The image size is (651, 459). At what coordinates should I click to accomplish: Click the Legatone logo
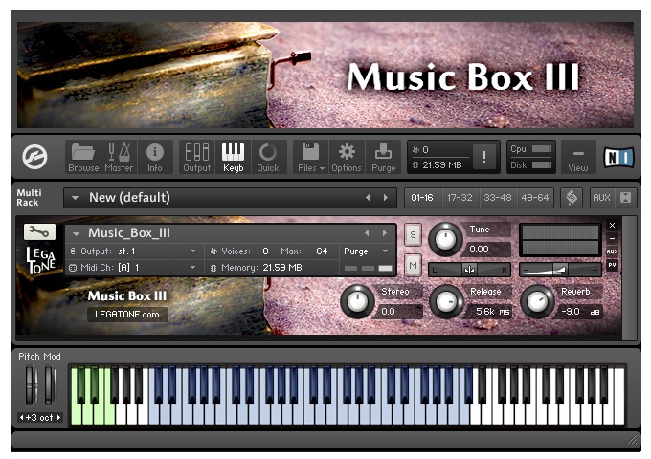[x=40, y=261]
